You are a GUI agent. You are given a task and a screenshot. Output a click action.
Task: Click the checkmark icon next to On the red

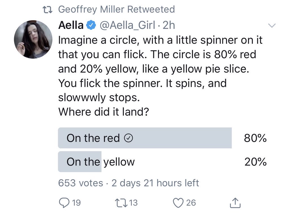128,138
